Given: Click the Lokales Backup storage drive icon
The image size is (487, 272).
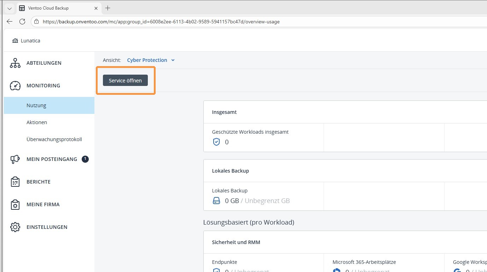Looking at the screenshot, I should click(216, 201).
